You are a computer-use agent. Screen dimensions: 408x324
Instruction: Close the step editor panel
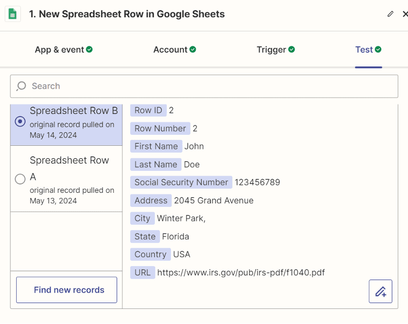coord(405,14)
